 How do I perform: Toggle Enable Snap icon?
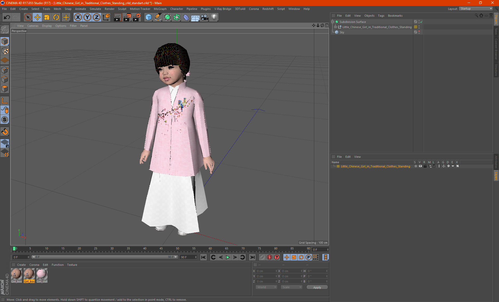pos(5,132)
